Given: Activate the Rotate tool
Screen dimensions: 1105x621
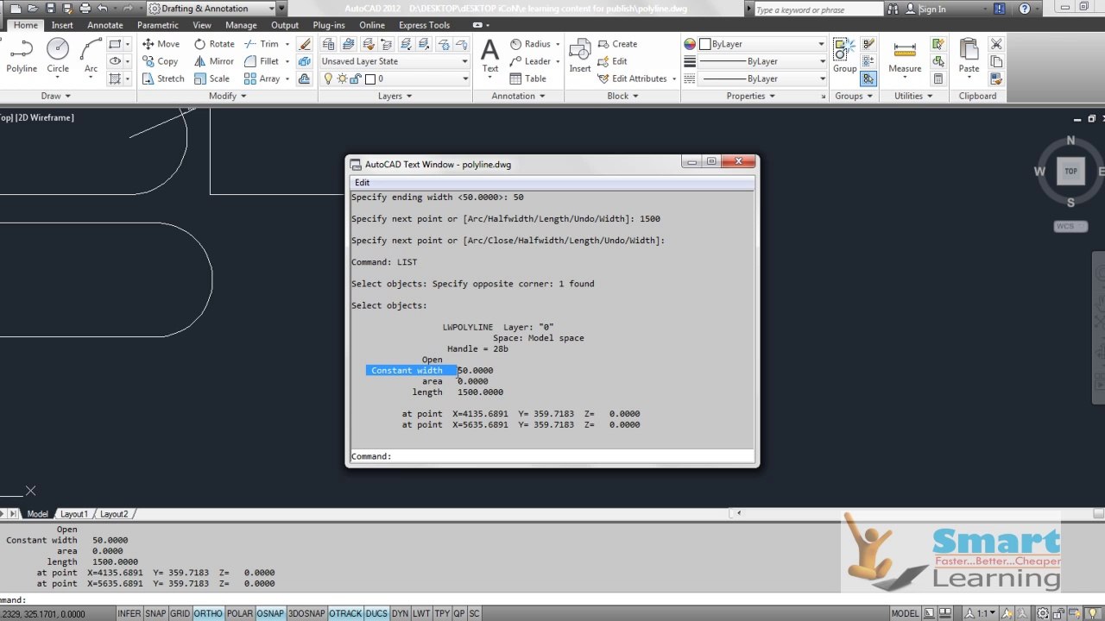Looking at the screenshot, I should [214, 44].
